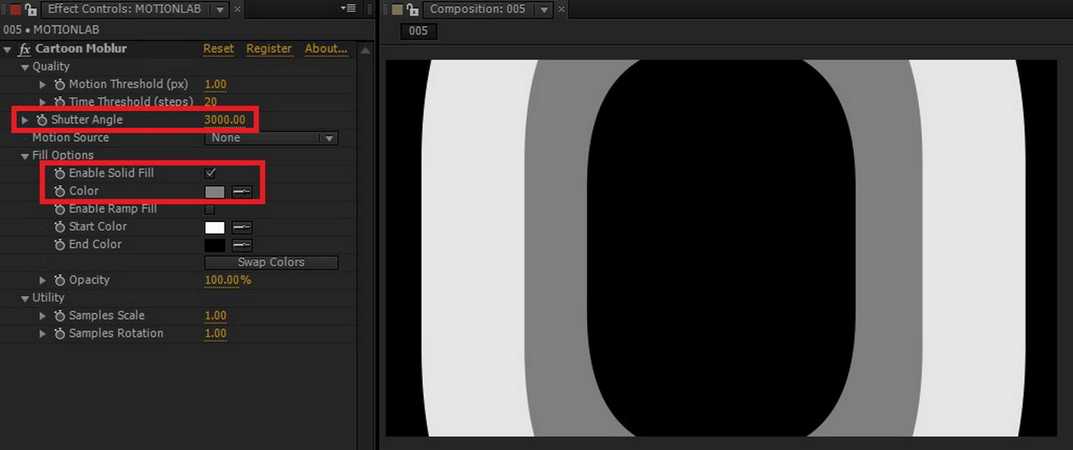The image size is (1073, 450).
Task: Select the eyedropper next to Start Color
Action: coord(242,227)
